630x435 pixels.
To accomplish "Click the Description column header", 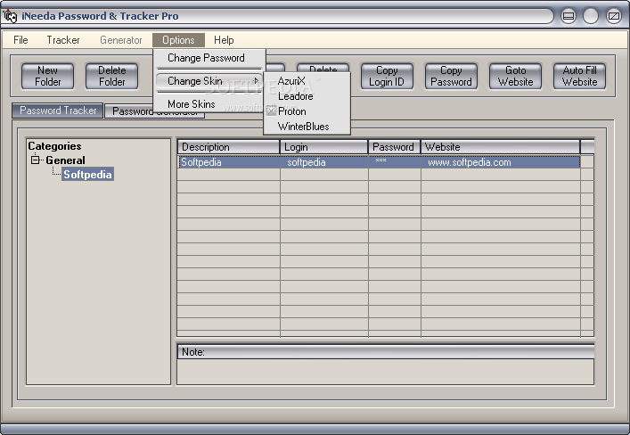I will coord(228,147).
